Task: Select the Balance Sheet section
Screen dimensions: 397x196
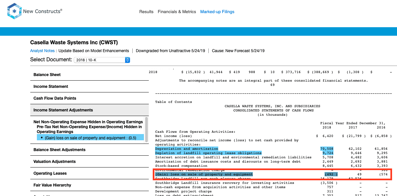Action: [89, 75]
